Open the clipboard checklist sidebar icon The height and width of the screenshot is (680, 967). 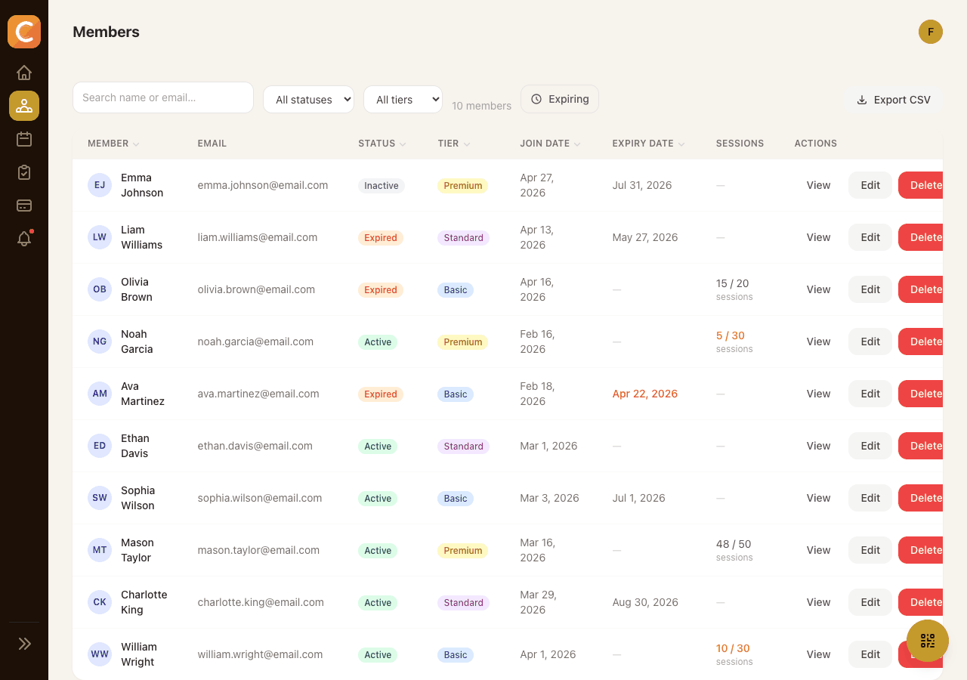[24, 172]
